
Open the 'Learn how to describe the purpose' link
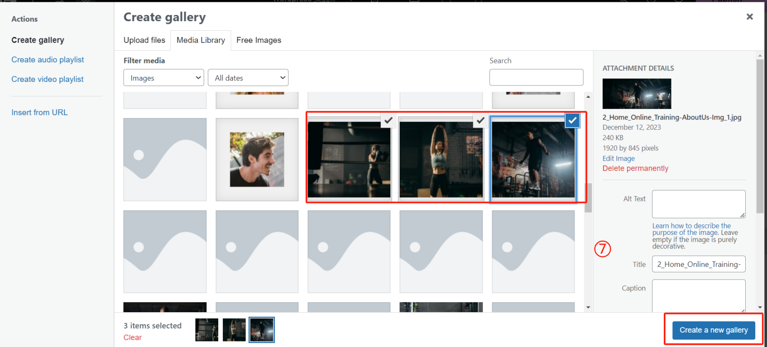[x=691, y=229]
